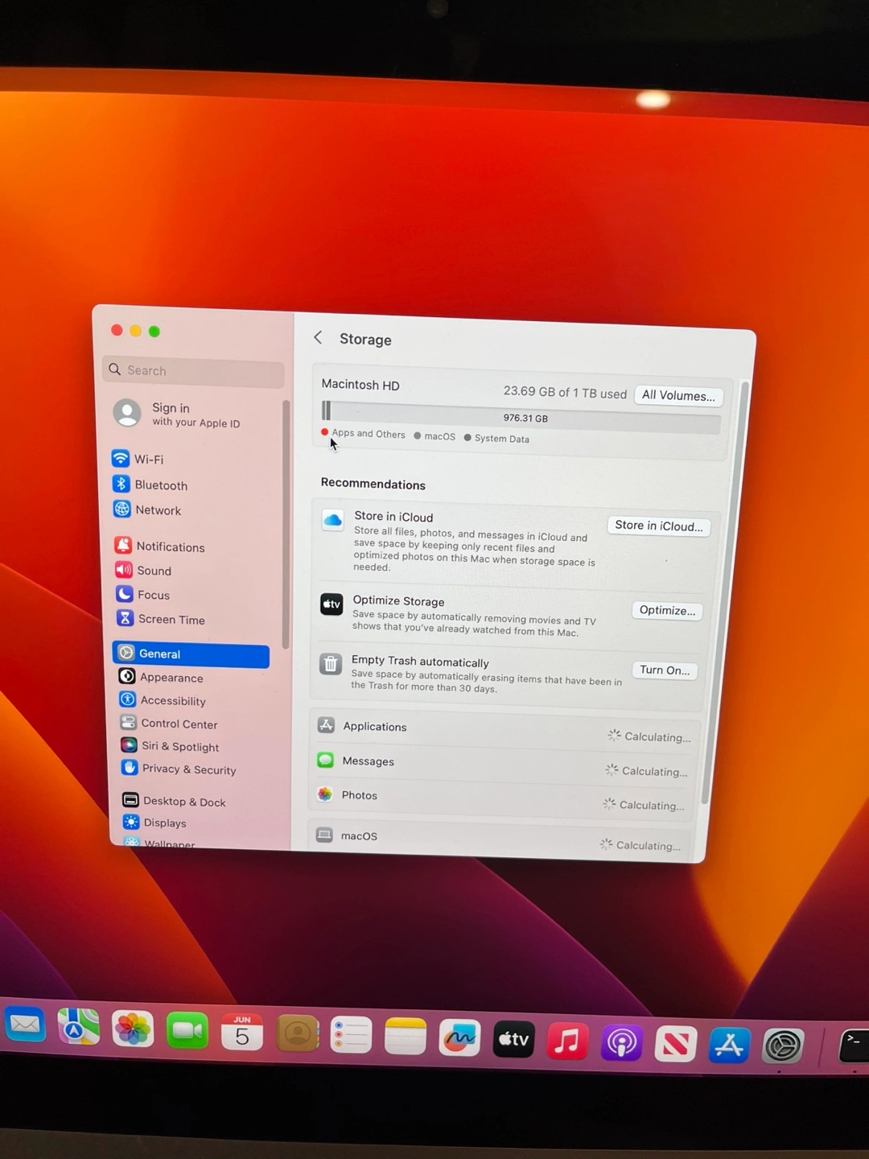Open the Messages storage row
The height and width of the screenshot is (1159, 869).
(x=502, y=765)
